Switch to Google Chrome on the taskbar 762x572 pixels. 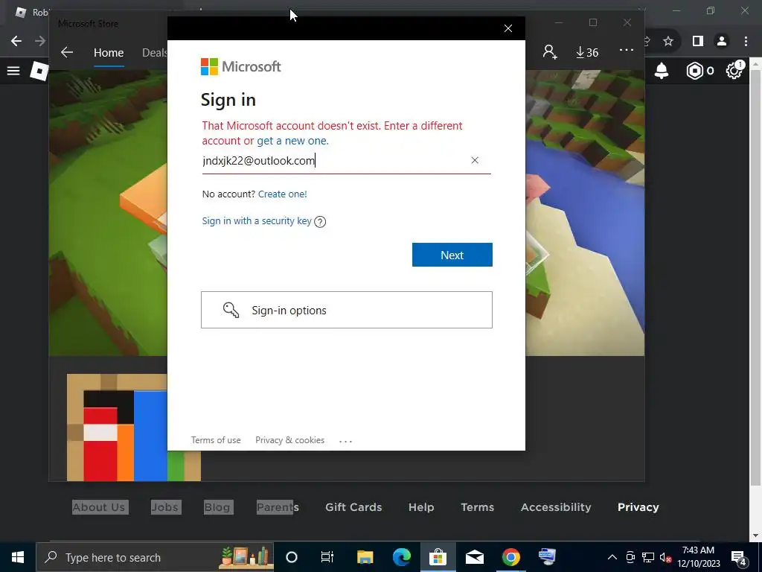coord(510,557)
